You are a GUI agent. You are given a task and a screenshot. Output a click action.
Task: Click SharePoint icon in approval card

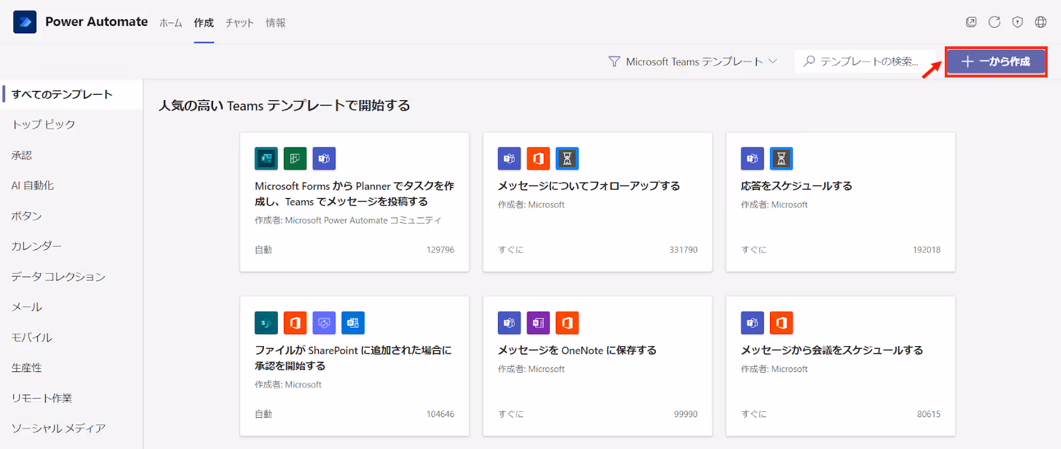pyautogui.click(x=266, y=323)
